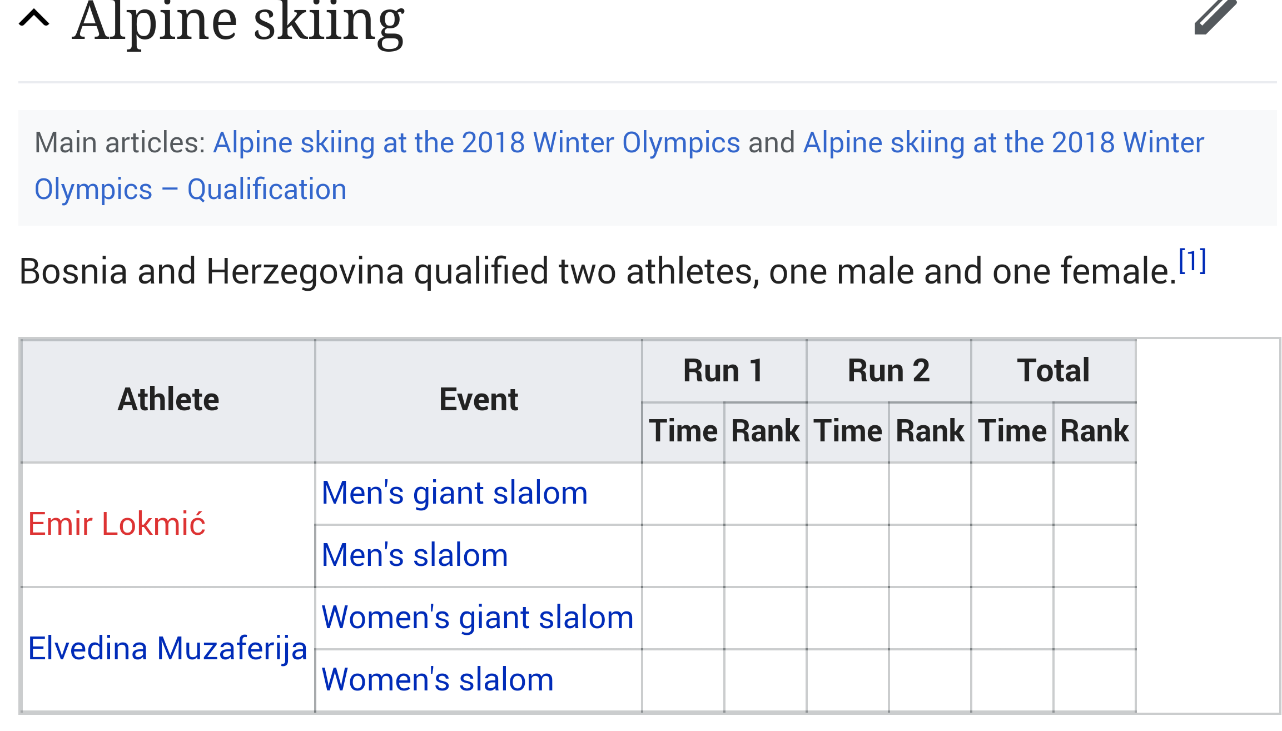The height and width of the screenshot is (731, 1282).
Task: Open the Women's giant slalom link
Action: point(478,618)
